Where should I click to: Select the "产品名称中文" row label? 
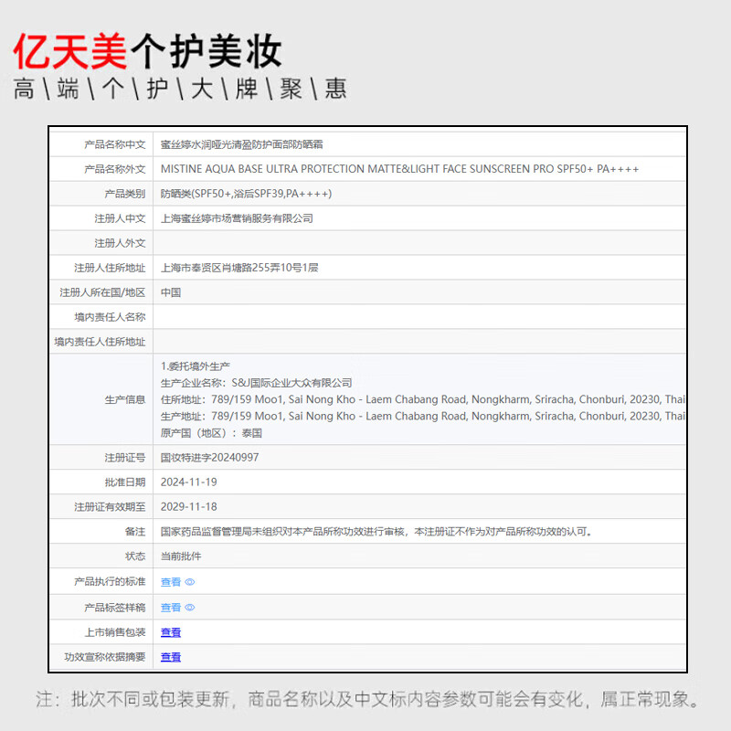115,144
